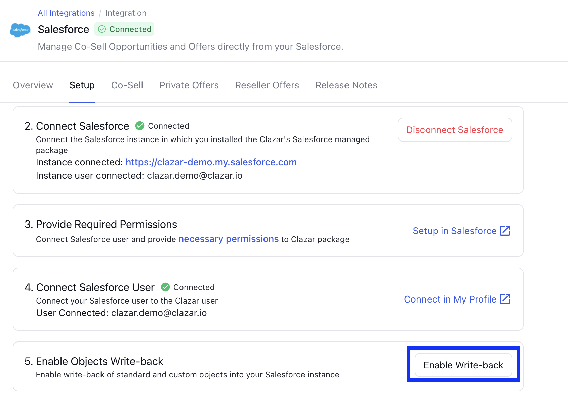Click the Salesforce cloud logo
This screenshot has width=568, height=402.
pyautogui.click(x=20, y=30)
